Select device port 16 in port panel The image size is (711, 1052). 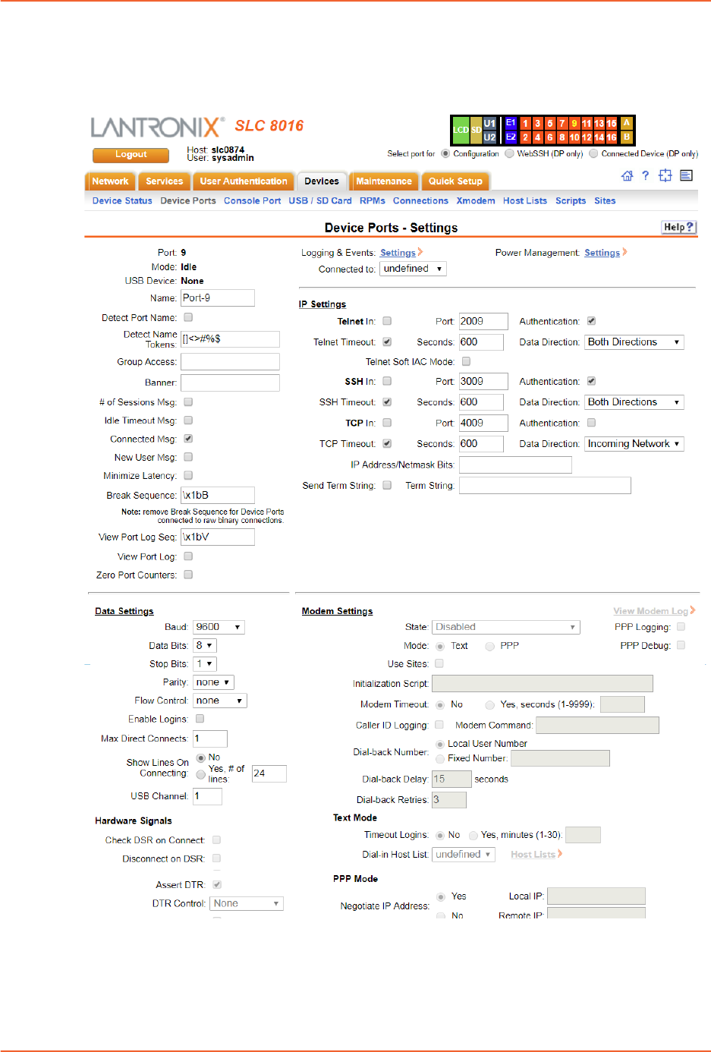tap(611, 137)
